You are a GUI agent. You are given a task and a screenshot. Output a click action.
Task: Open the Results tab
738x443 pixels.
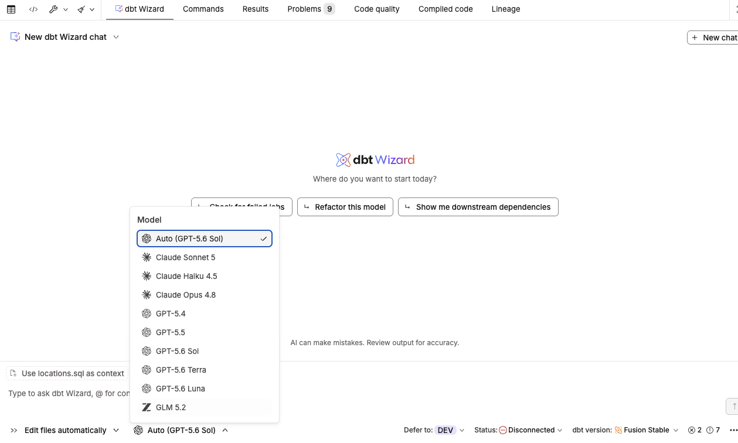256,9
